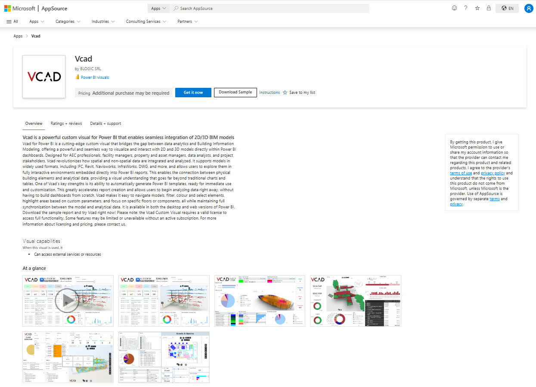Screen dimensions: 536x387
Task: Click the 'At a glance' heading
Action: [34, 268]
